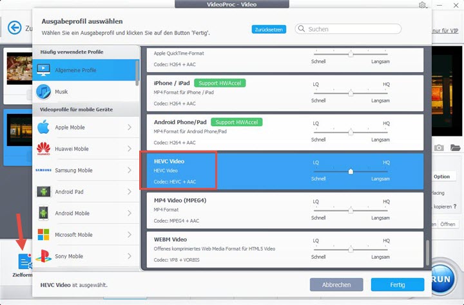This screenshot has height=305, width=464.
Task: Click the back arrow icon
Action: click(14, 28)
